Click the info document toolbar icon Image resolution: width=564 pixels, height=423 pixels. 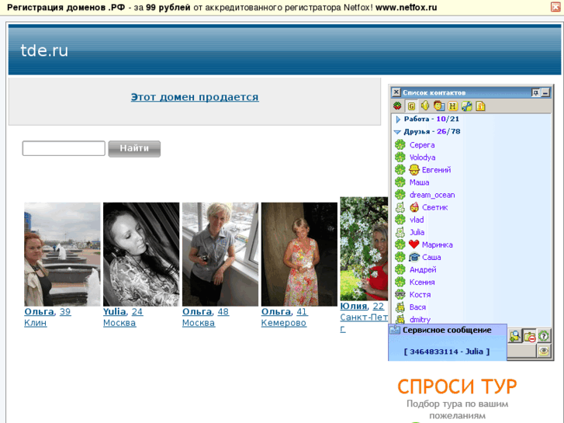click(480, 106)
